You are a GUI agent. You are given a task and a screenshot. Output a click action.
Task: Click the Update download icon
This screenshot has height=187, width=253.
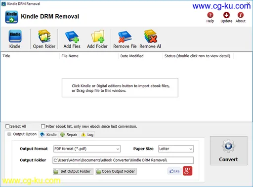(226, 15)
